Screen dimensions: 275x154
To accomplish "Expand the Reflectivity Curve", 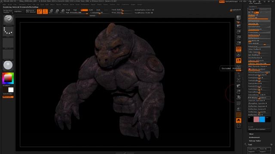I will (x=259, y=38).
